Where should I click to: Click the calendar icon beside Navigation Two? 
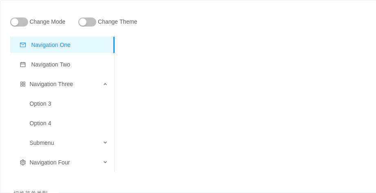coord(23,64)
